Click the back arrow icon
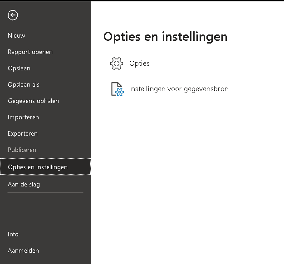This screenshot has height=264, width=284. pyautogui.click(x=13, y=15)
